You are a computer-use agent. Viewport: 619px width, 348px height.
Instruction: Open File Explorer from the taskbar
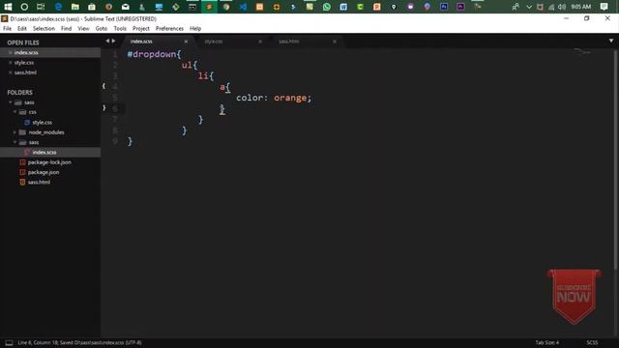click(x=75, y=7)
